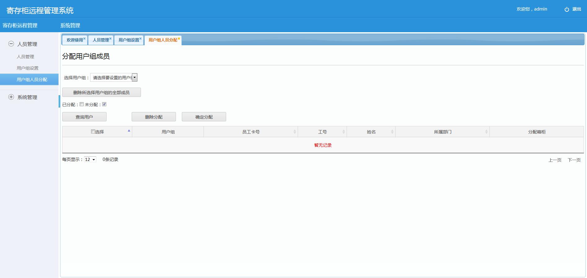
Task: Click the 查询用户 button
Action: [84, 117]
